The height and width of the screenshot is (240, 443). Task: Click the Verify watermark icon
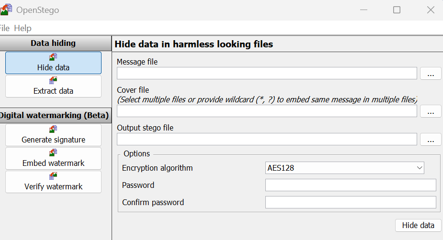[x=53, y=176]
